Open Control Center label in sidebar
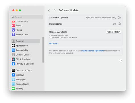 pos(23,55)
